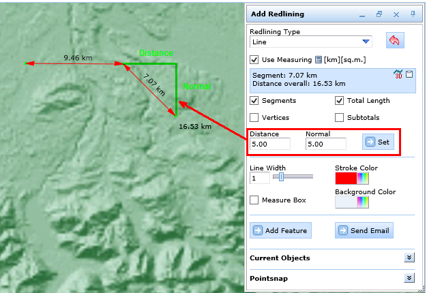Click the 7.07 km segment label on map
427x293 pixels.
point(154,85)
